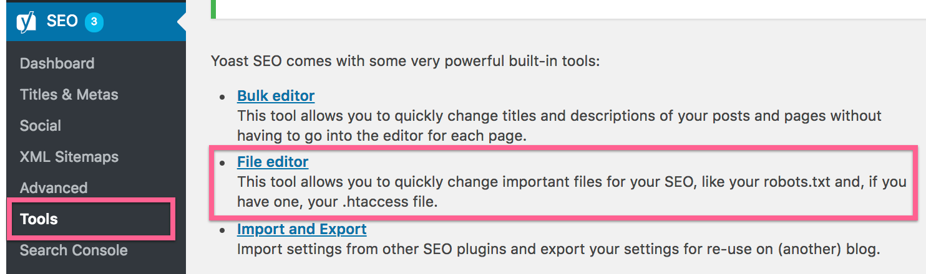926x274 pixels.
Task: Open the Search Console submenu
Action: click(74, 250)
